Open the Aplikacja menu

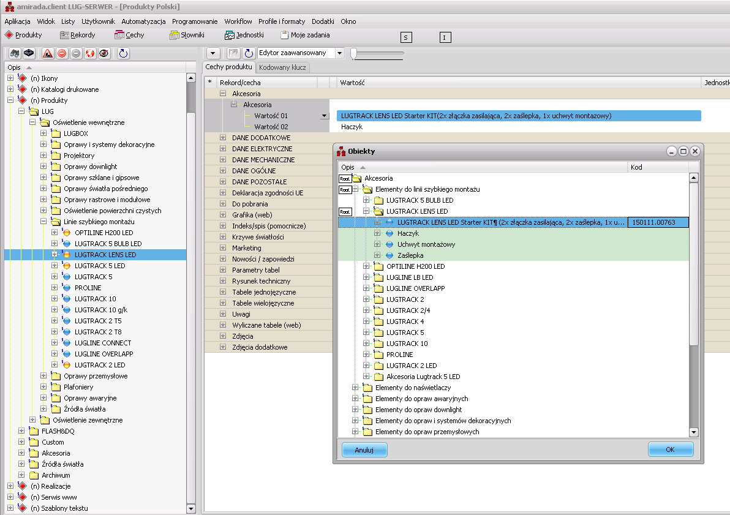click(17, 21)
